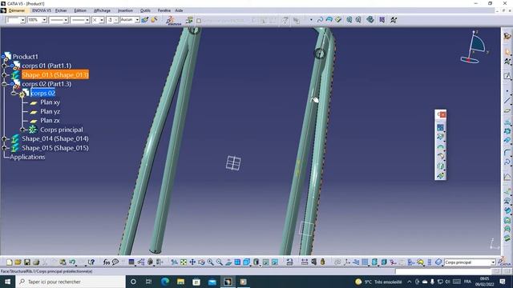Image resolution: width=513 pixels, height=288 pixels.
Task: Select Applications in the specification tree
Action: [27, 157]
